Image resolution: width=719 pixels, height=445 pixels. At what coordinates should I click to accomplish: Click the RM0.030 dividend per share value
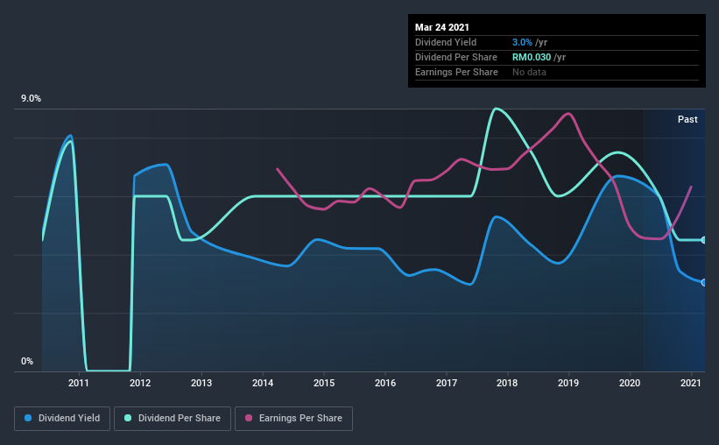pyautogui.click(x=532, y=57)
